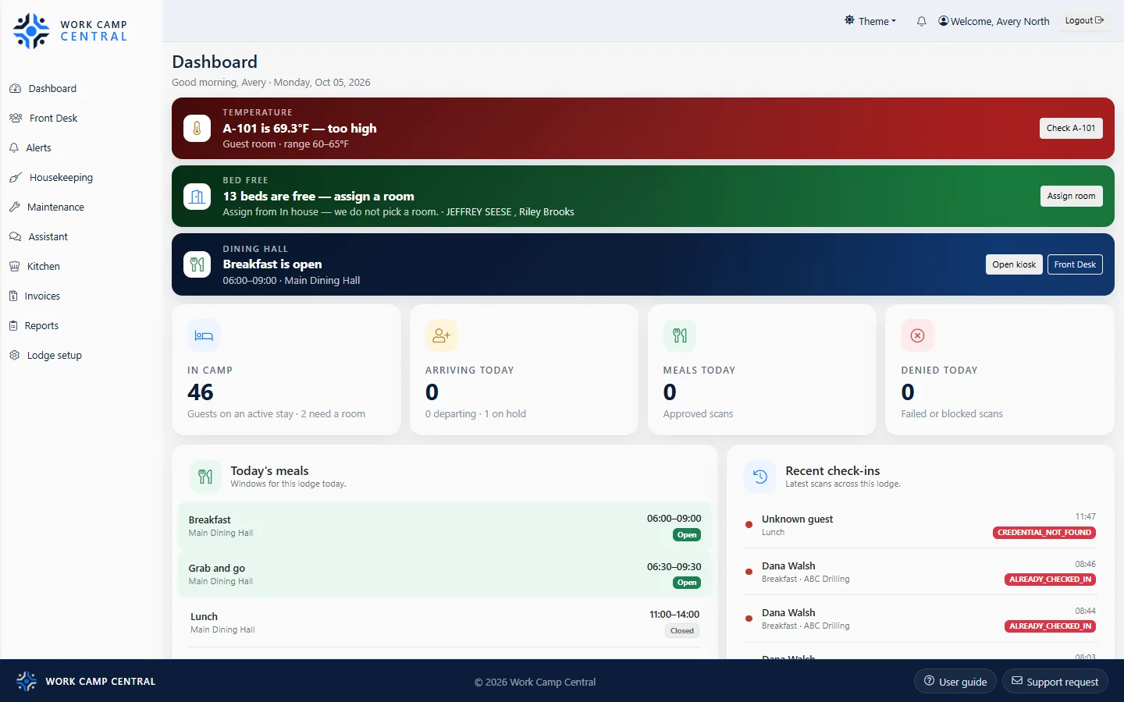Click the user profile icon beside Welcome

[944, 21]
